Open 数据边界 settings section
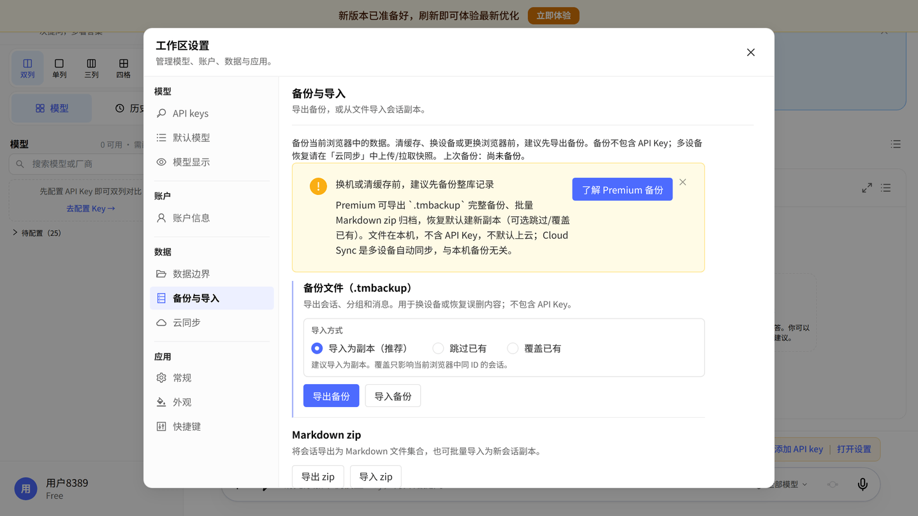 click(x=212, y=274)
